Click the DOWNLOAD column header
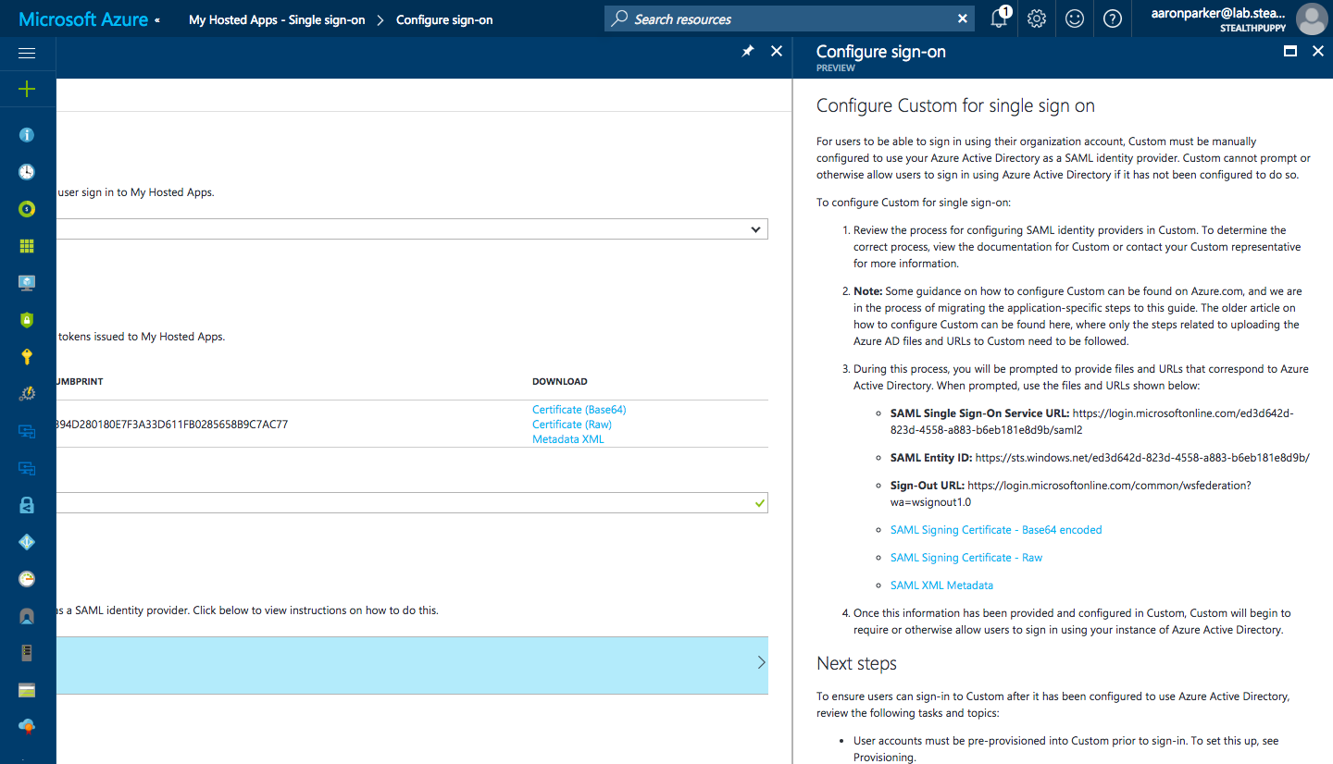 coord(560,381)
